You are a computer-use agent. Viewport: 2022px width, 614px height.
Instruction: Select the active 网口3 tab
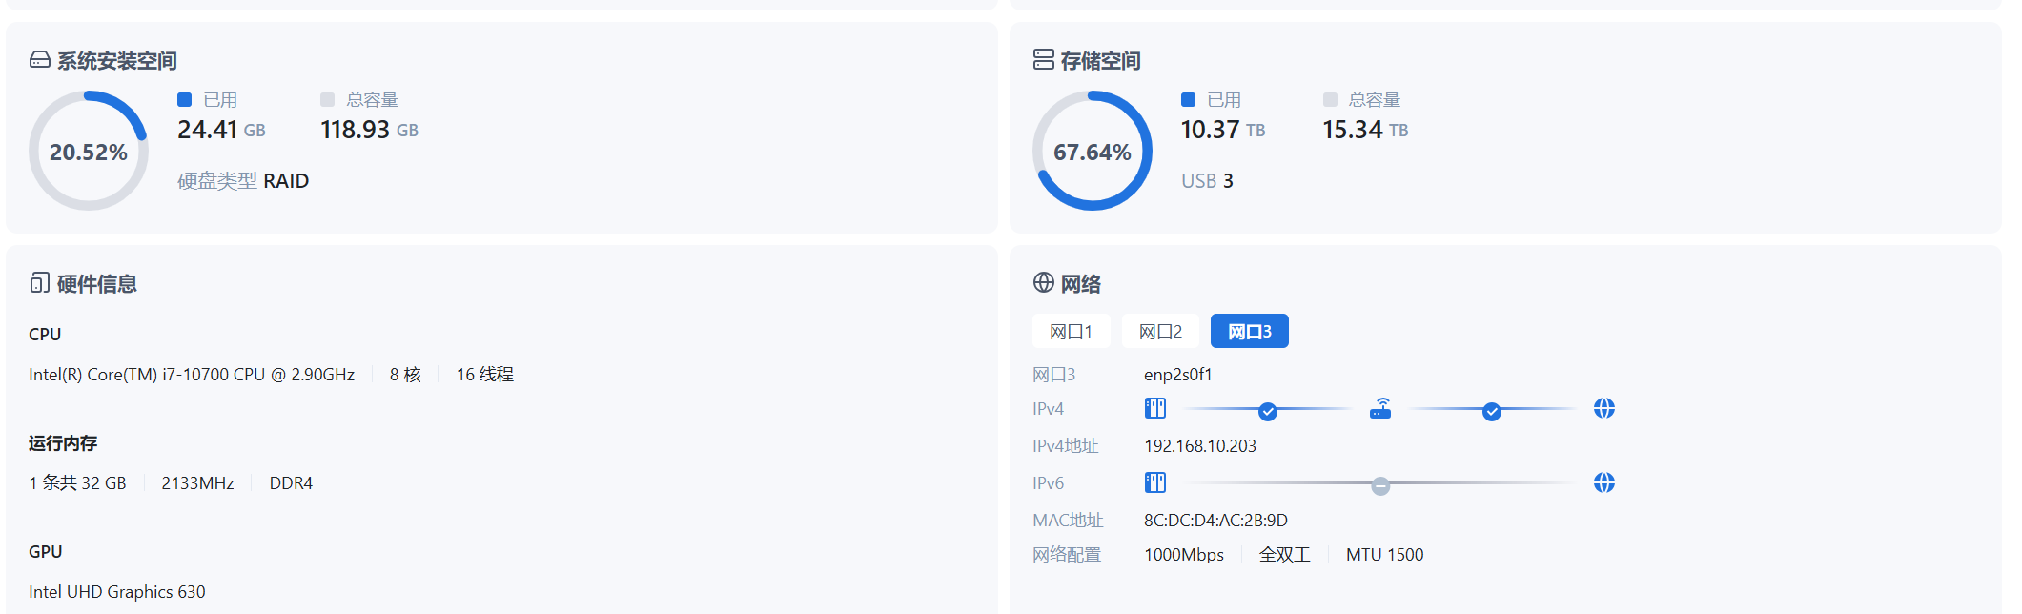pyautogui.click(x=1249, y=332)
